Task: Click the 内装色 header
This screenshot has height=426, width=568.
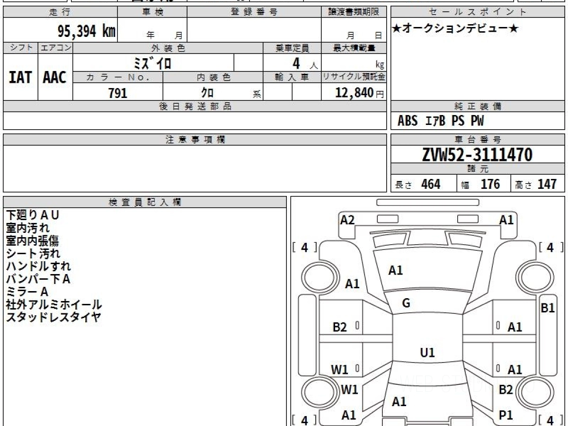Action: [213, 78]
